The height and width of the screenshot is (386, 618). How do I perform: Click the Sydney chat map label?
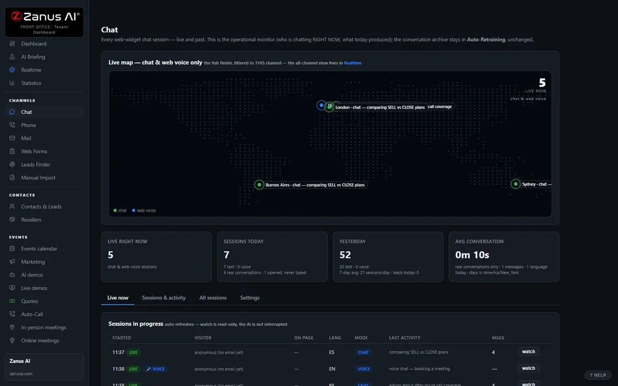tap(536, 184)
